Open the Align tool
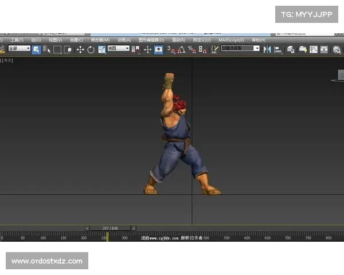Viewport: 344px width, 275px height. (x=278, y=49)
